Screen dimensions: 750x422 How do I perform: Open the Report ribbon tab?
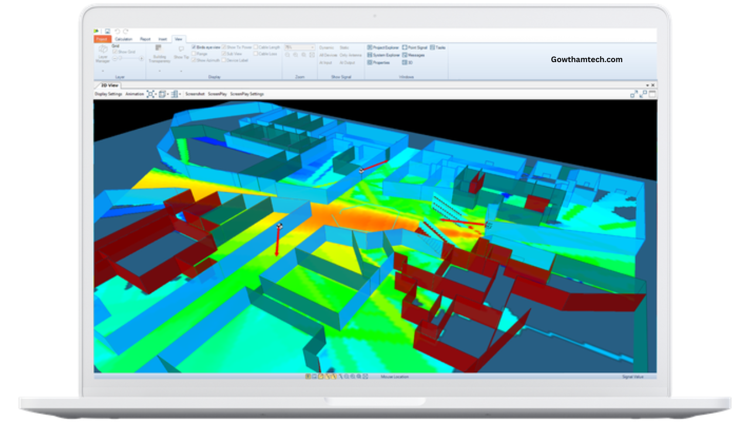tap(145, 39)
